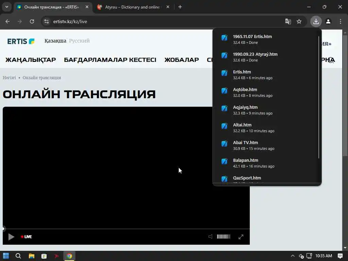Open the БАҒДАРЛАМАЛАР КЕСТЕСІ menu item
Viewport: 348px width, 261px height.
(x=110, y=60)
